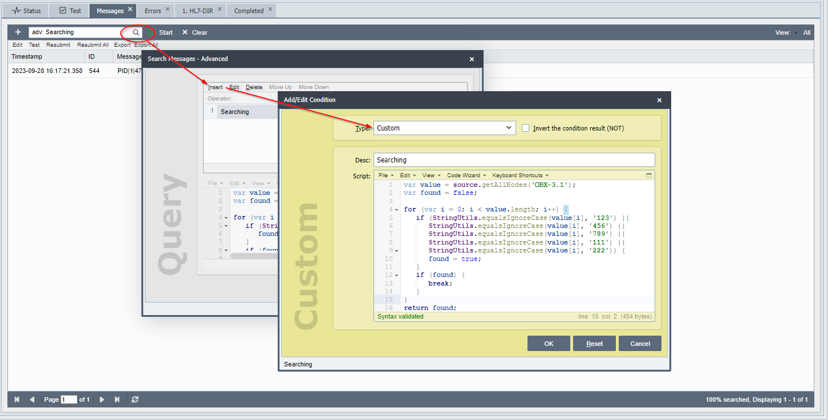Viewport: 828px width, 420px height.
Task: Open the script editor File menu
Action: pos(385,176)
